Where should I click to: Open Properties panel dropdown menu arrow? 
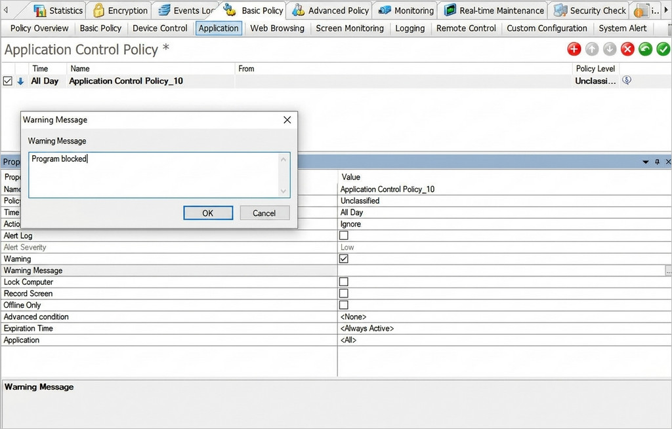pyautogui.click(x=646, y=162)
